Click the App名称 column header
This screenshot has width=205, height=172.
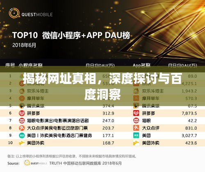pyautogui.click(x=141, y=66)
